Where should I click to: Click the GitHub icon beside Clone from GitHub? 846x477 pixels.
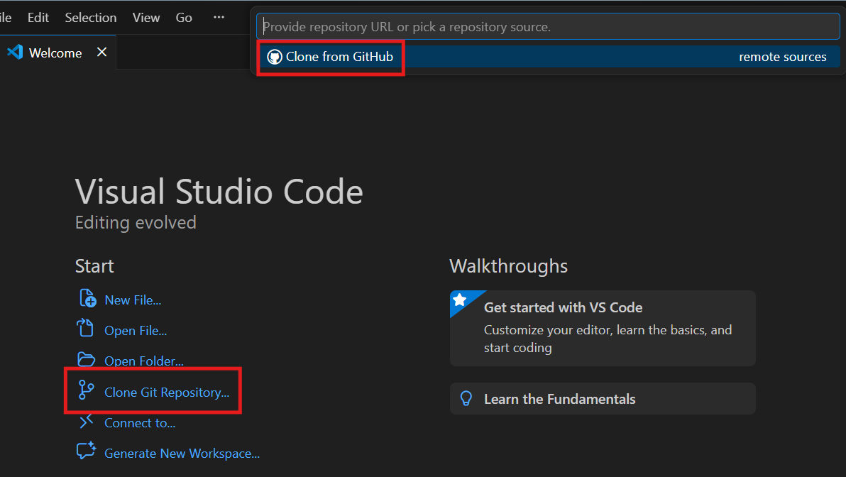(x=275, y=57)
